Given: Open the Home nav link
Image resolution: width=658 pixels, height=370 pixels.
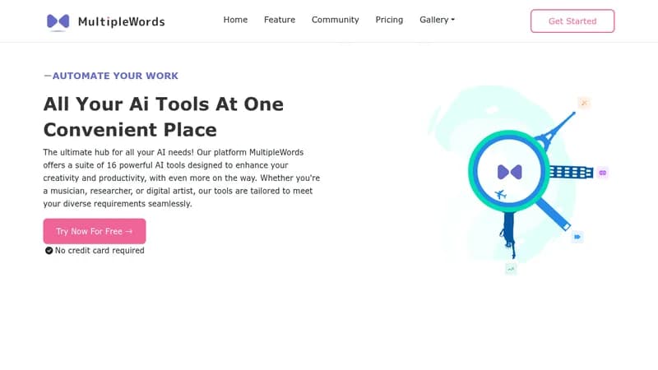Looking at the screenshot, I should (235, 20).
